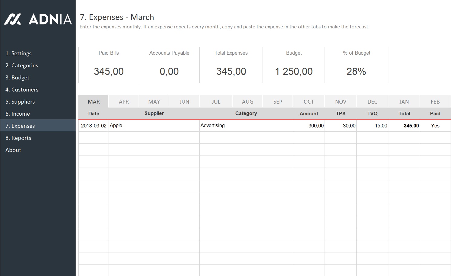Switch to the JAN month tab
Screen dimensions: 451x276
point(404,101)
